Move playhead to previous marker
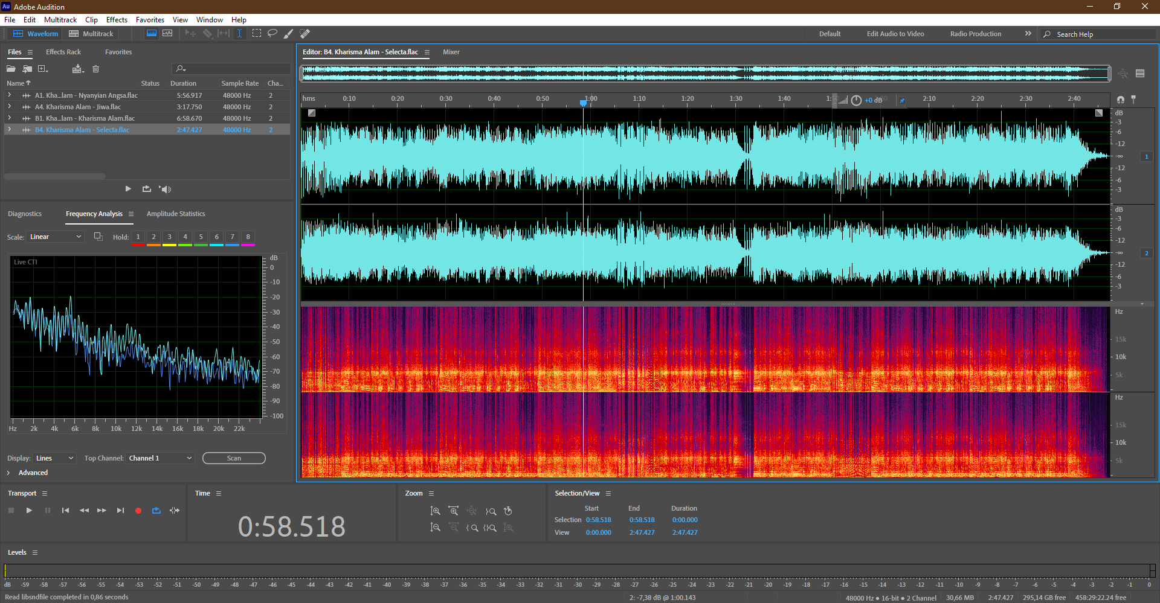The height and width of the screenshot is (603, 1160). click(x=65, y=511)
